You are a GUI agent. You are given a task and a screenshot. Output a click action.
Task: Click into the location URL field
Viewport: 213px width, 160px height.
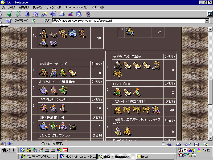coord(128,21)
